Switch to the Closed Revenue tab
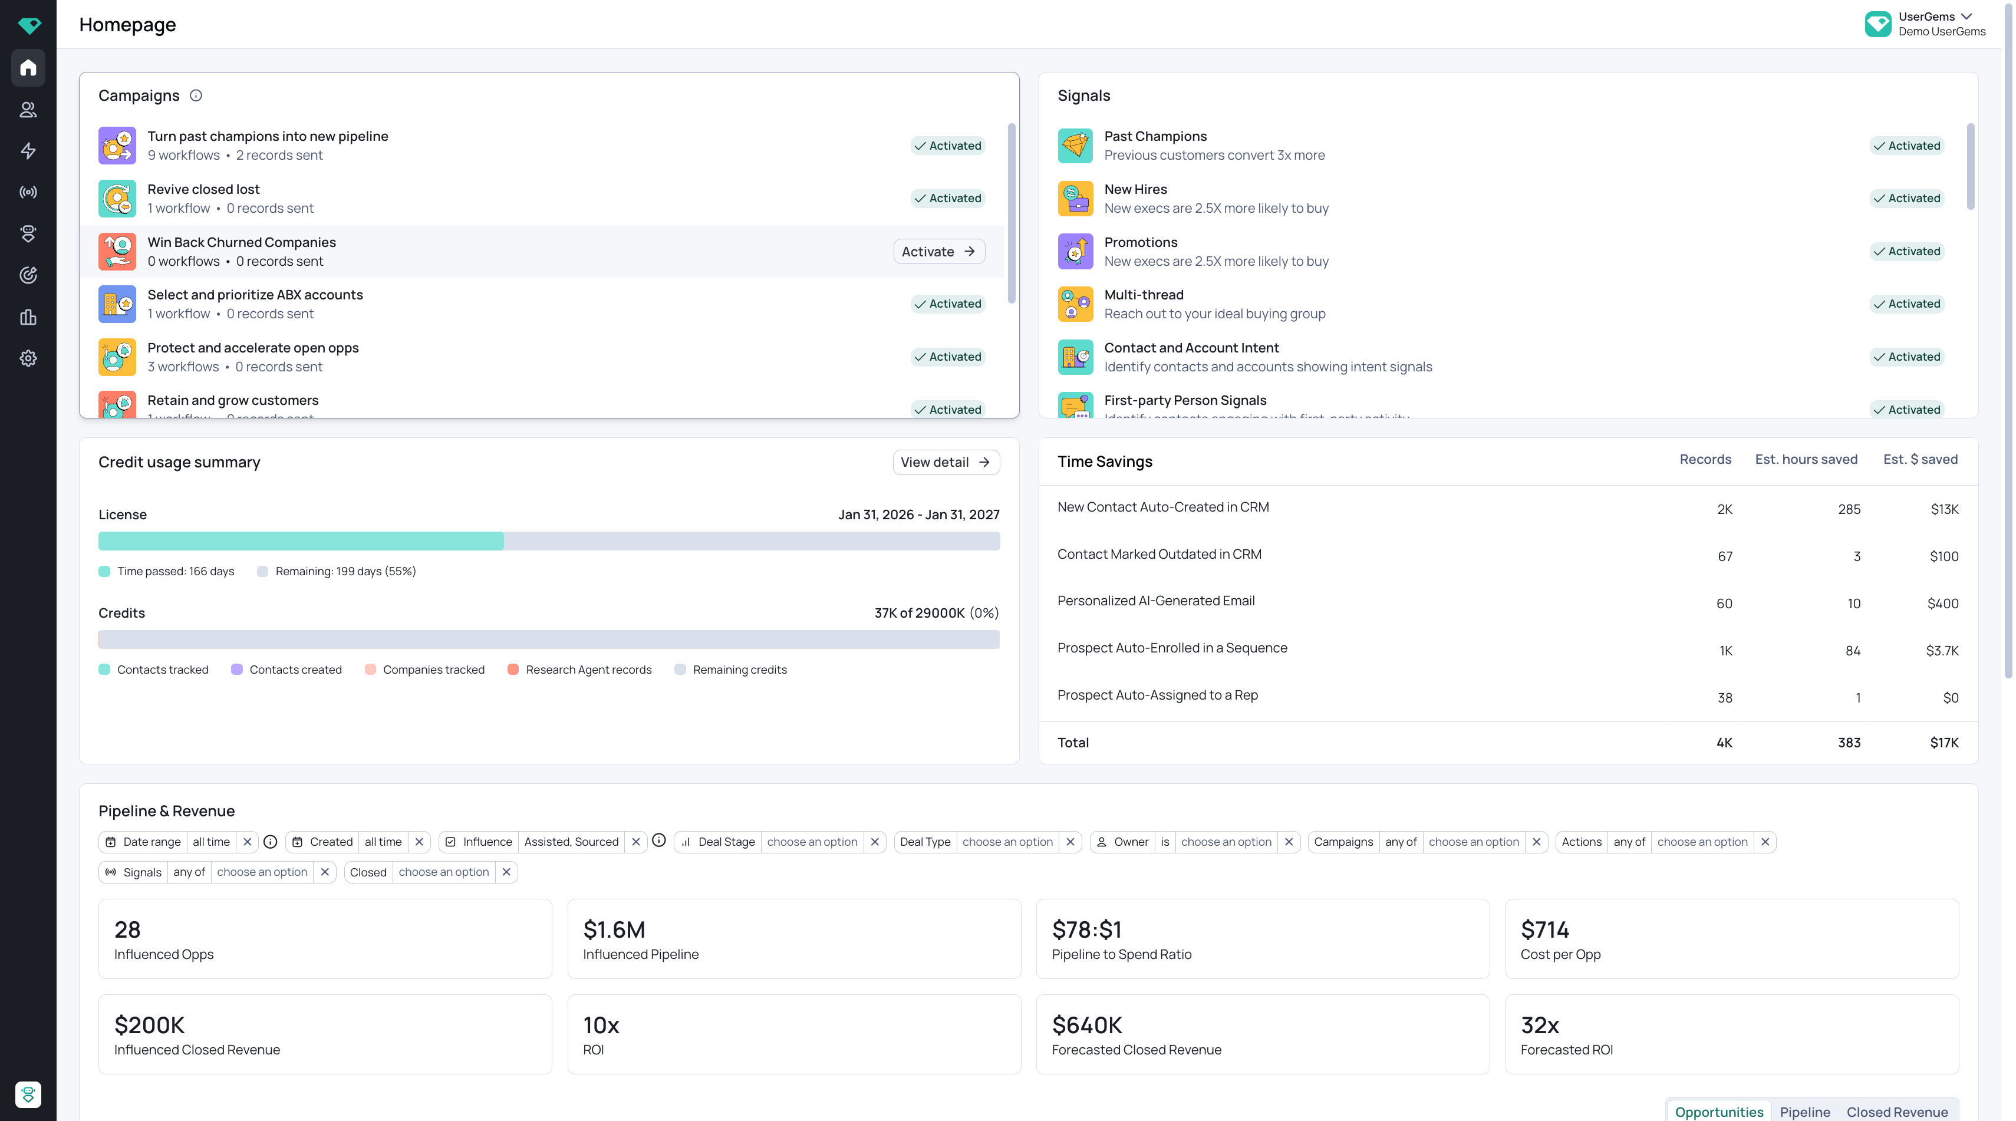2016x1121 pixels. click(1897, 1112)
